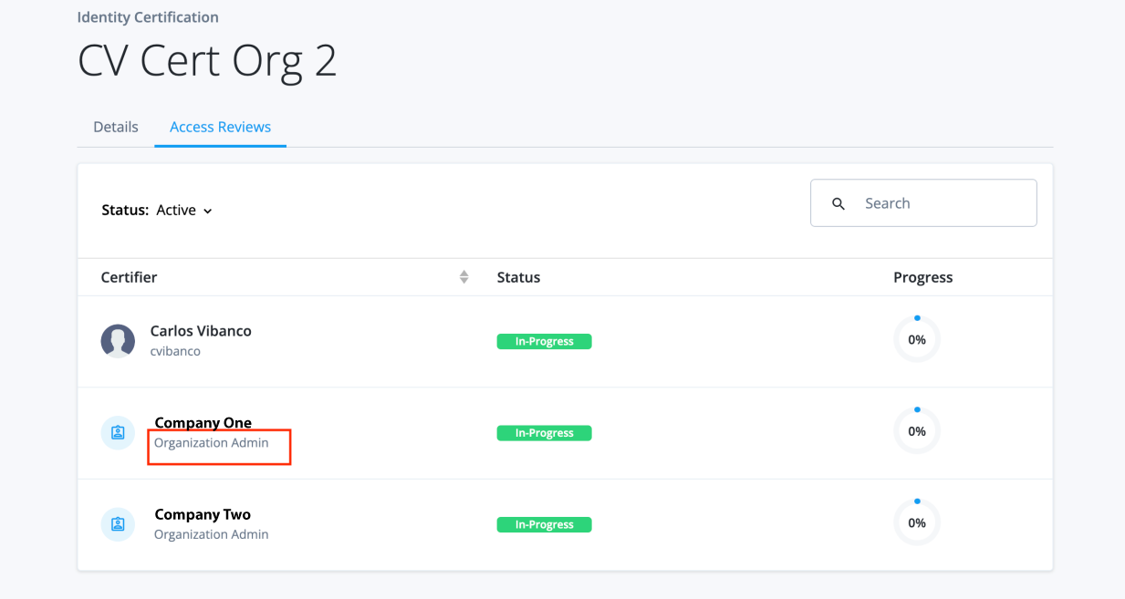Screen dimensions: 1125x599
Task: Select the Access Reviews tab
Action: pos(220,127)
